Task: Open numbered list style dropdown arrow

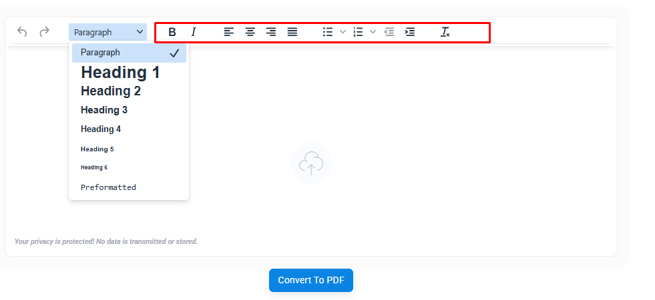Action: (373, 32)
